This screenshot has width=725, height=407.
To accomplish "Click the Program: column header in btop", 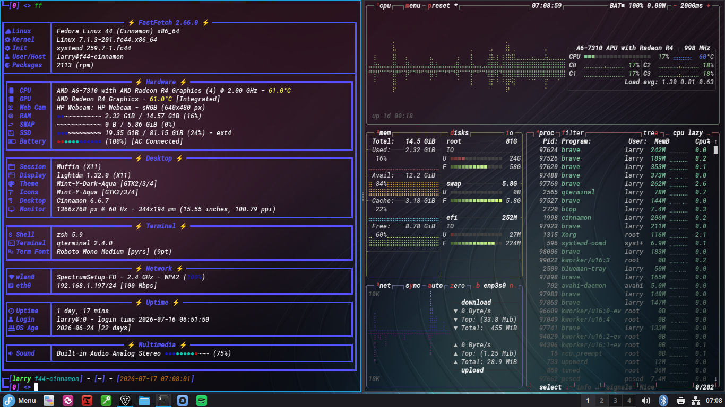I will tap(576, 141).
